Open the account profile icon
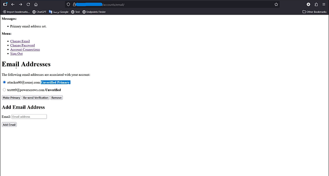The image size is (329, 176). click(308, 4)
